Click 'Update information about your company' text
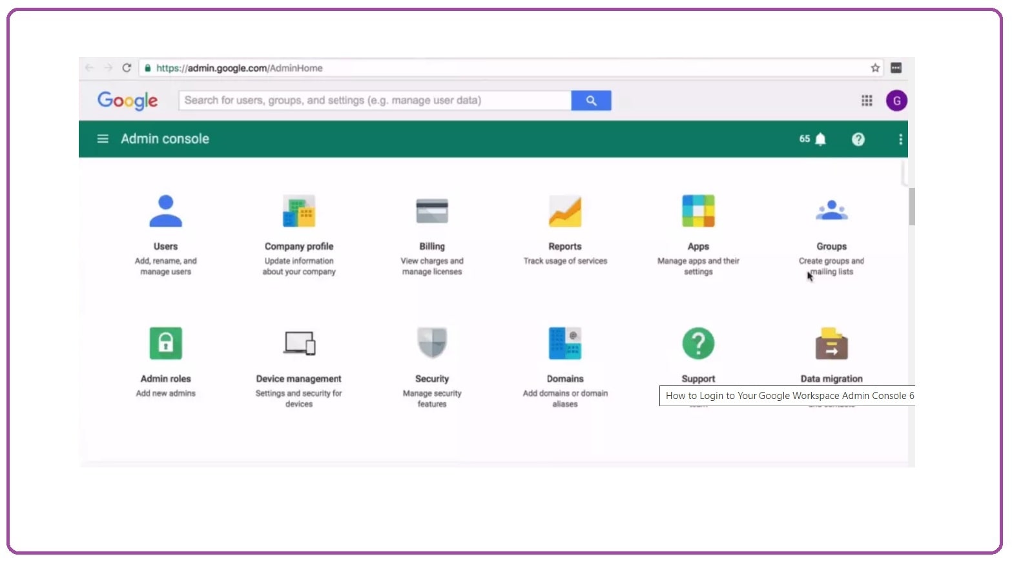 point(299,267)
